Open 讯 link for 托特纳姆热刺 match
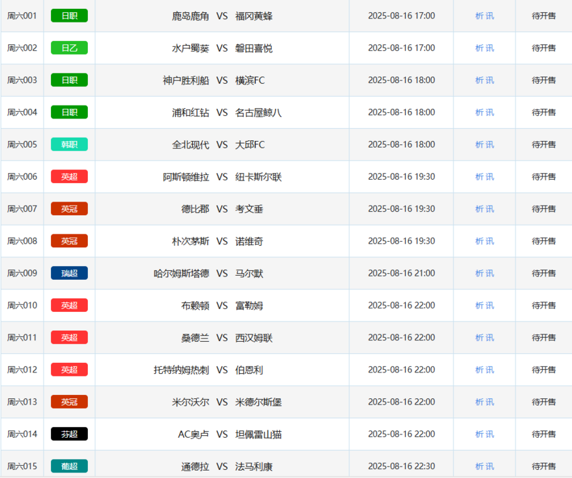The image size is (572, 478). click(490, 370)
